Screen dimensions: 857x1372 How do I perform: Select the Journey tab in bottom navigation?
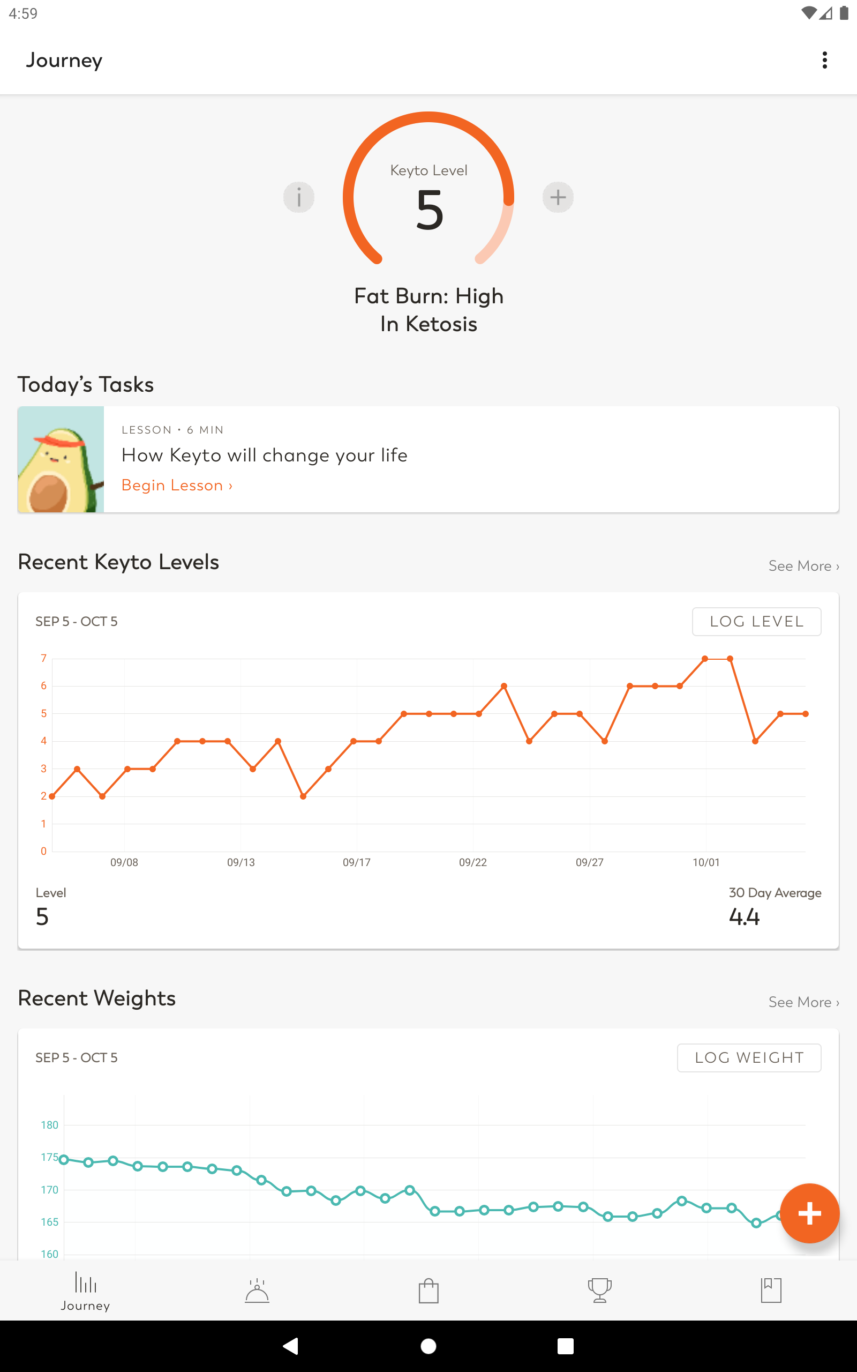pyautogui.click(x=86, y=1292)
